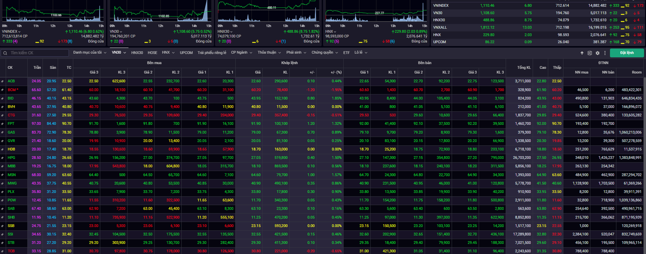Pin the ACB row
The width and height of the screenshot is (646, 254).
2,81
